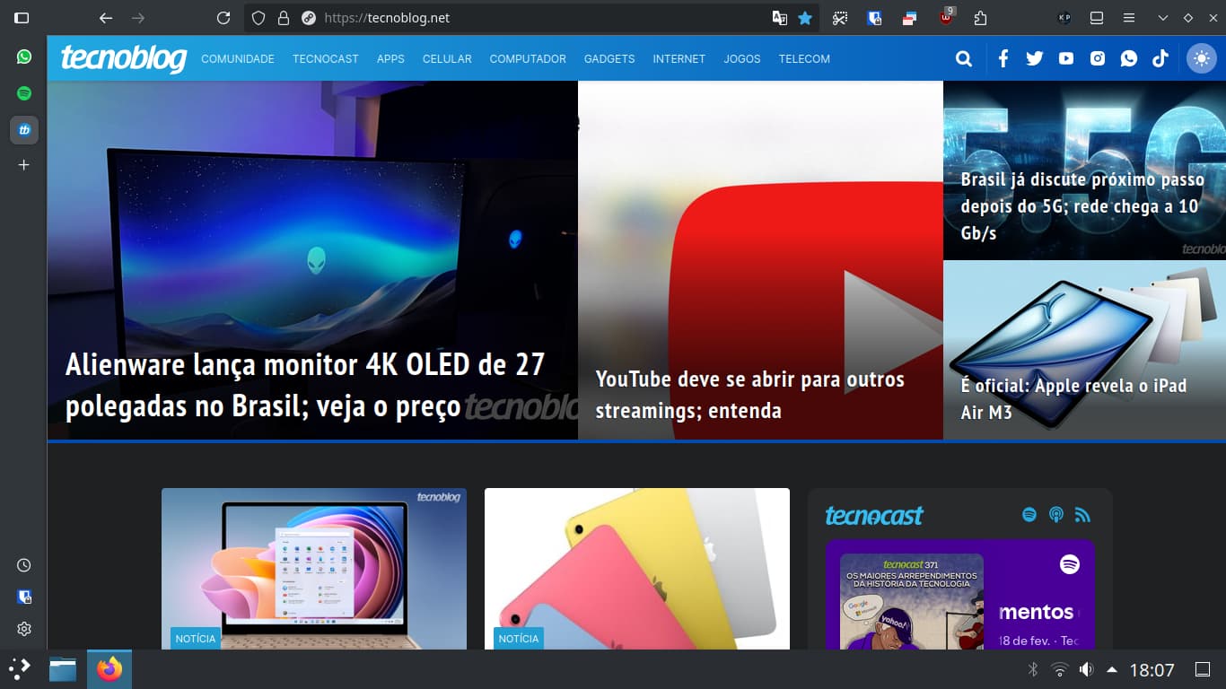Open the COMPUTADOR menu item
Image resolution: width=1226 pixels, height=689 pixels.
click(528, 59)
